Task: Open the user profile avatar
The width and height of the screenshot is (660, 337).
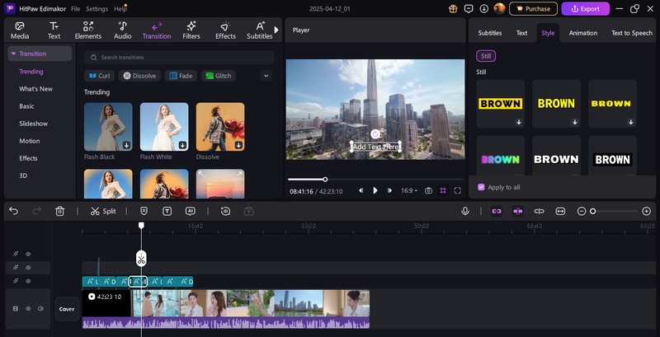Action: [500, 8]
